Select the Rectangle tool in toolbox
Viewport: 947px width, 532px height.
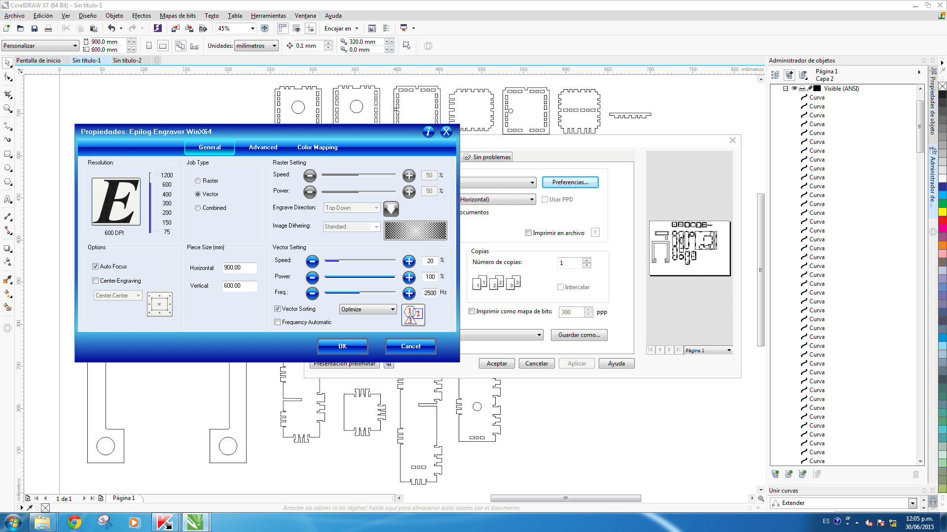coord(7,155)
